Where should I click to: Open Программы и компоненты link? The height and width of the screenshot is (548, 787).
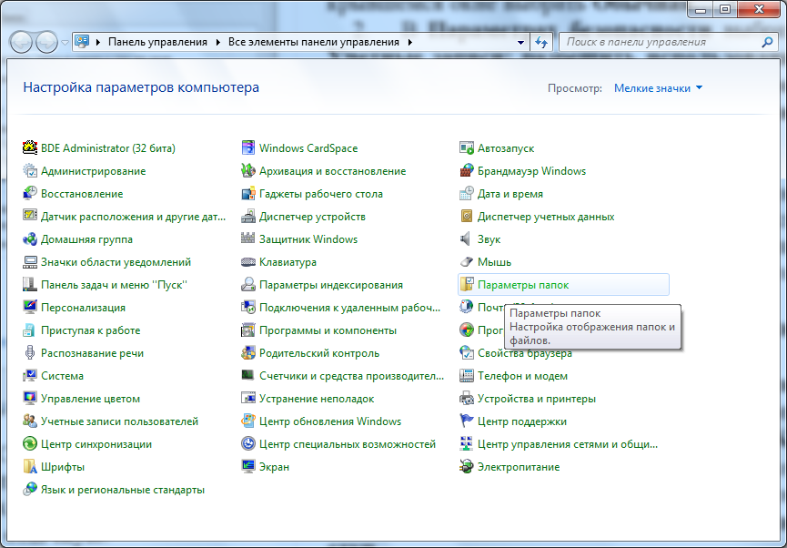[328, 330]
